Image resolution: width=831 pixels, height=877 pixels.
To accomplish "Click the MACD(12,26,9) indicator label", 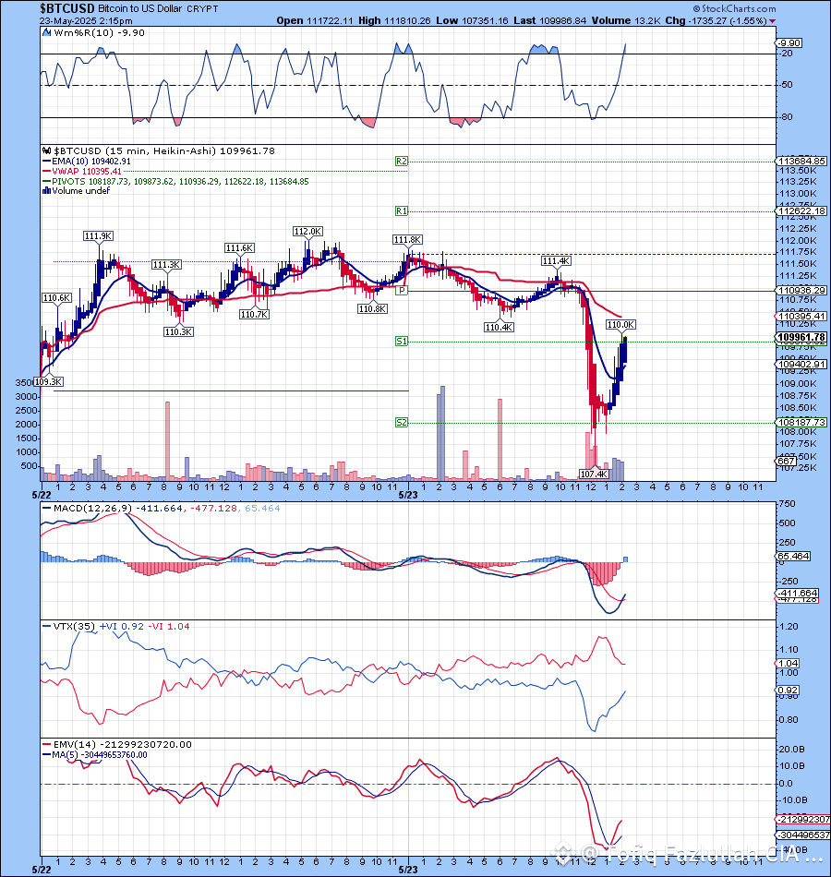I will (x=92, y=509).
